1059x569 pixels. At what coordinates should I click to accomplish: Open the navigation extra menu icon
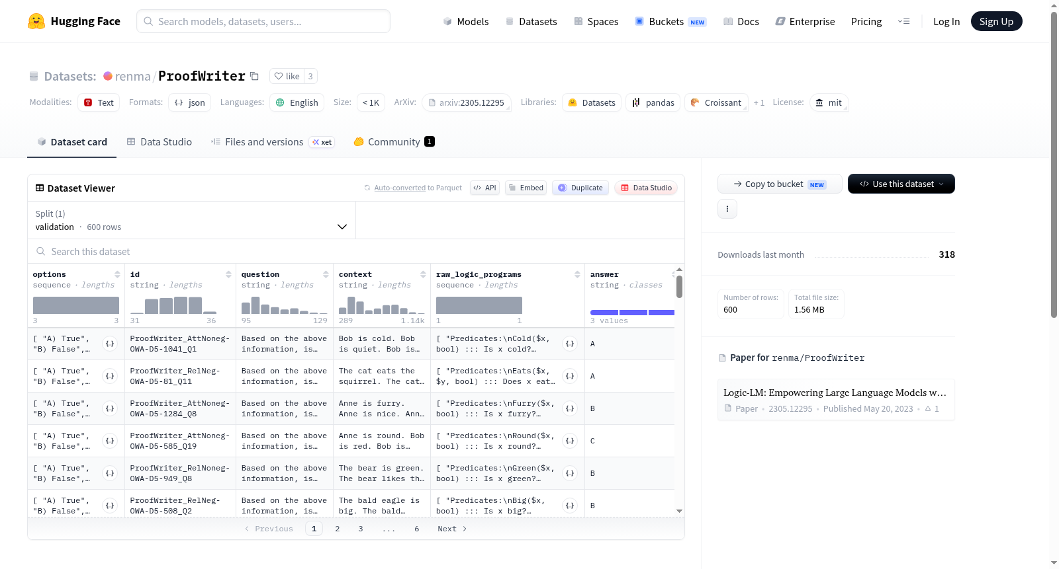point(903,21)
